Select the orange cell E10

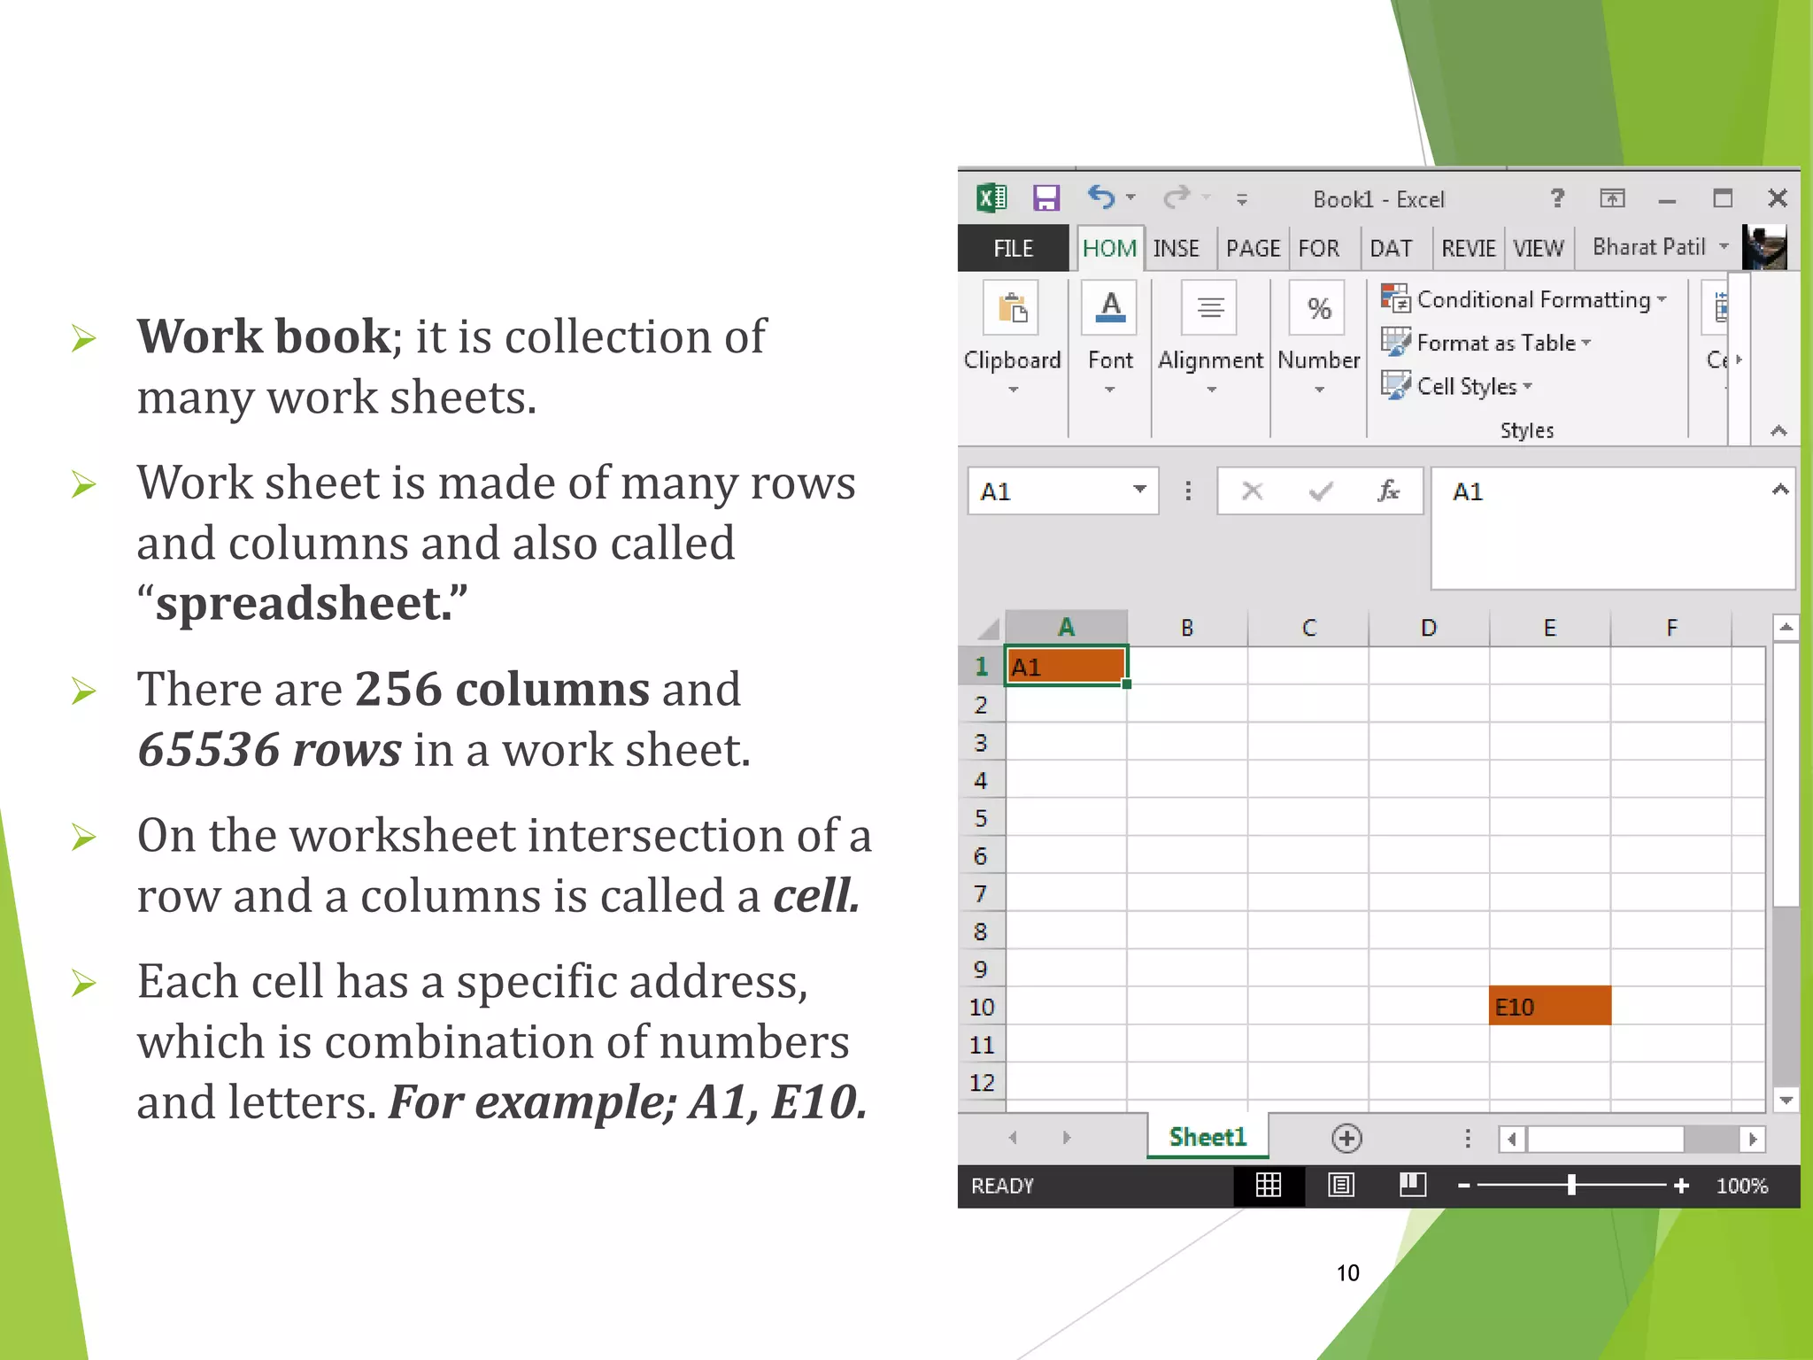[1549, 1007]
